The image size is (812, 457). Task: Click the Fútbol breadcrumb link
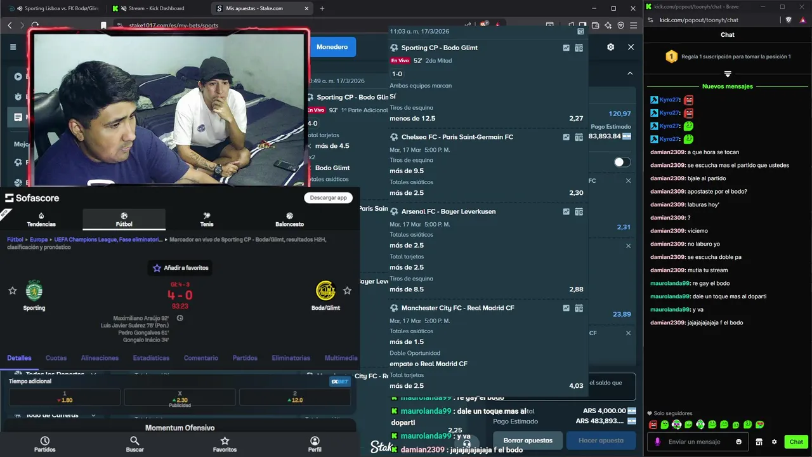(15, 240)
